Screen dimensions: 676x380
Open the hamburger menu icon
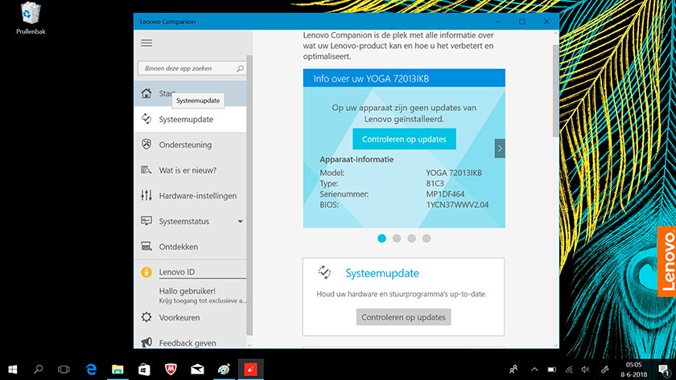click(146, 43)
